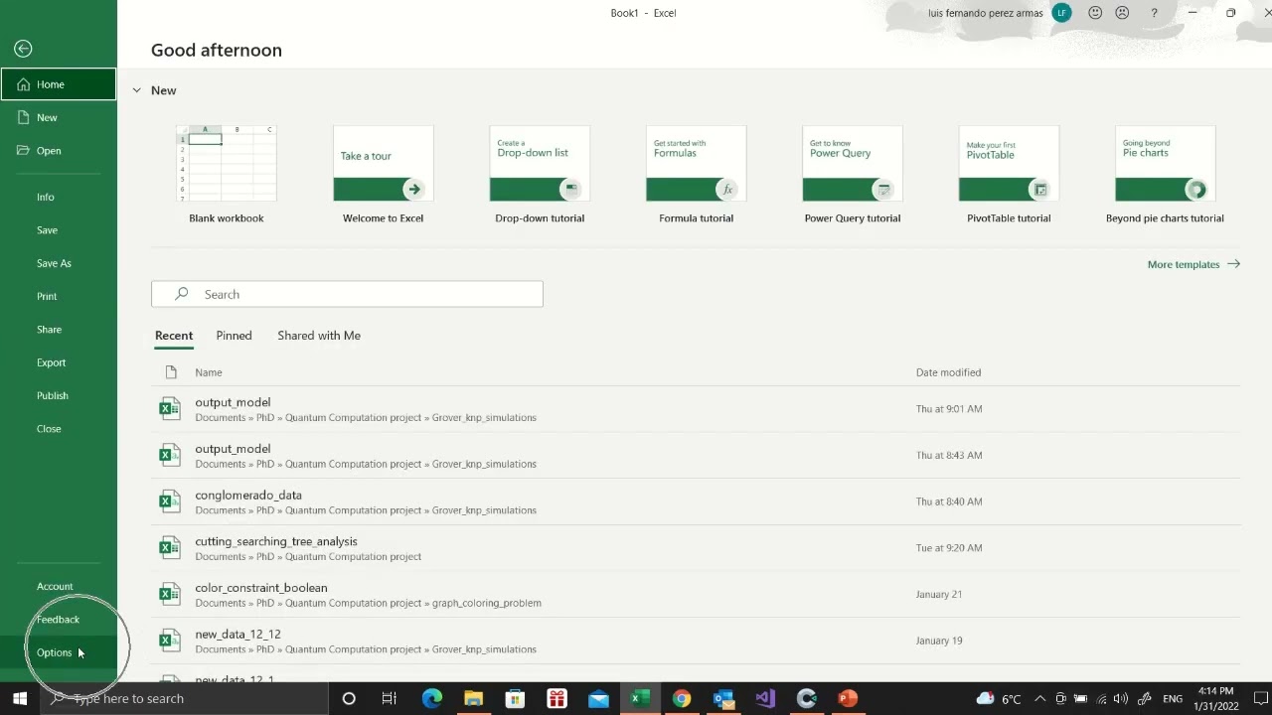Click the Excel file icon beside color_constraint_boolean

pos(170,594)
